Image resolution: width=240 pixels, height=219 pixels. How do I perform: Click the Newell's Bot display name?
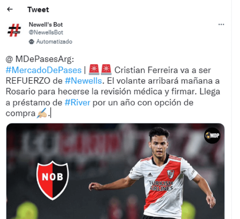pyautogui.click(x=46, y=24)
